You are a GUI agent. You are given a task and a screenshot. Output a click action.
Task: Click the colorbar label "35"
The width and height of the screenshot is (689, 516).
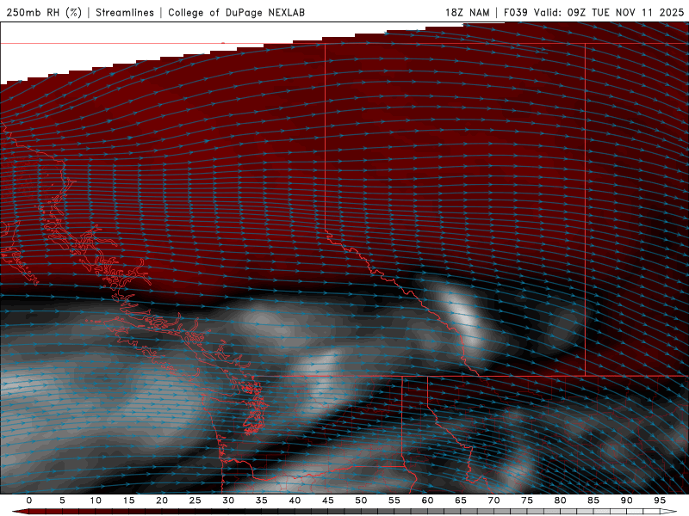click(262, 501)
